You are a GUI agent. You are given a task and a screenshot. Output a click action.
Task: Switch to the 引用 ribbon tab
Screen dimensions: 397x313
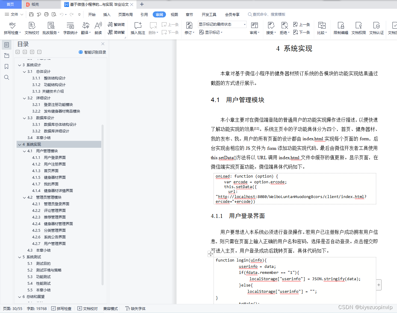[x=144, y=14]
